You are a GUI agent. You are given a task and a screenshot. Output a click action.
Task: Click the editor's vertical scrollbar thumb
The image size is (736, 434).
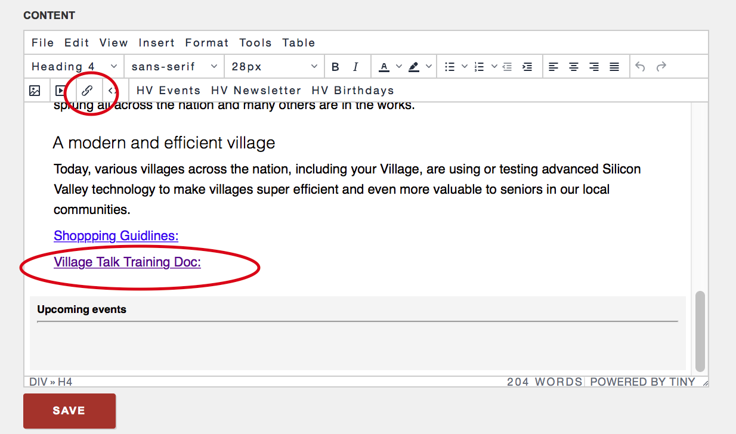coord(700,331)
